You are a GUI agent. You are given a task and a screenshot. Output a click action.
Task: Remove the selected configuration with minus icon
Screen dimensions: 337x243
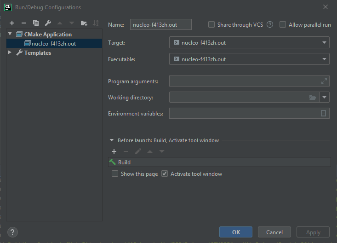tap(24, 23)
